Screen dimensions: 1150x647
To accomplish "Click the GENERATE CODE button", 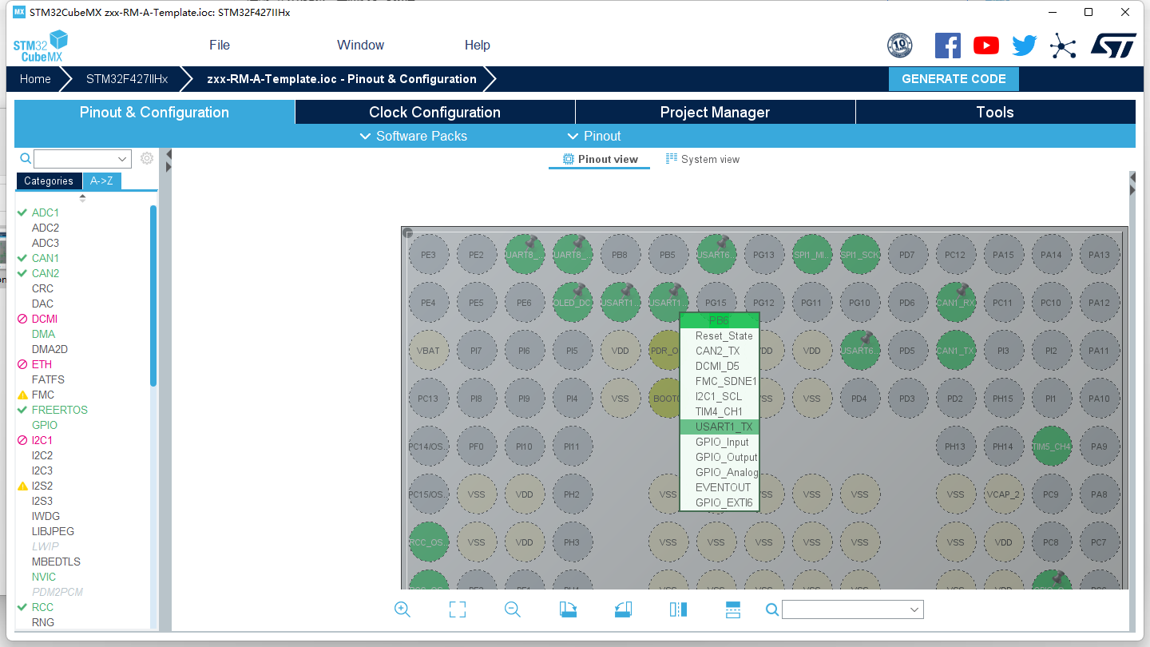I will (954, 79).
